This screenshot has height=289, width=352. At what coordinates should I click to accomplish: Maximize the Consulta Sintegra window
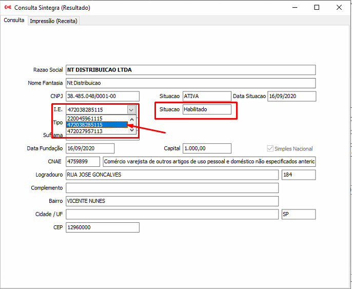(x=317, y=8)
